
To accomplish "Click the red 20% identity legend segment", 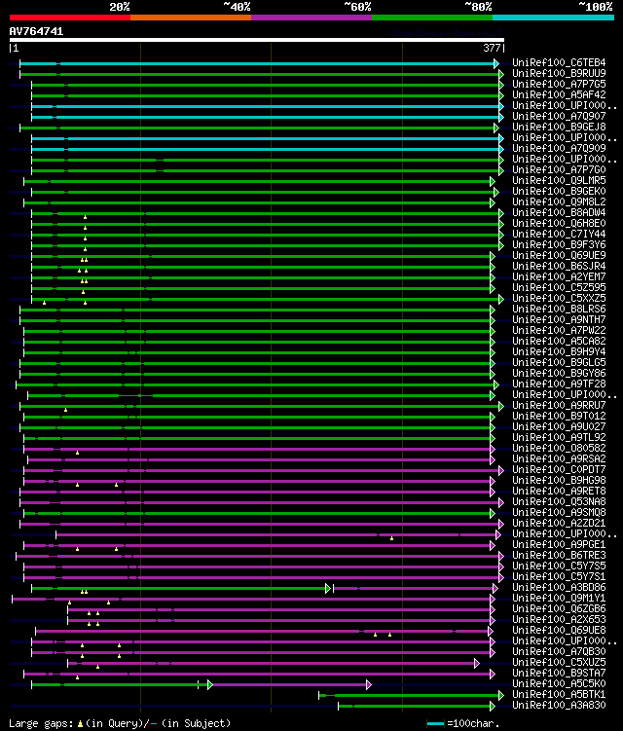I will [70, 18].
